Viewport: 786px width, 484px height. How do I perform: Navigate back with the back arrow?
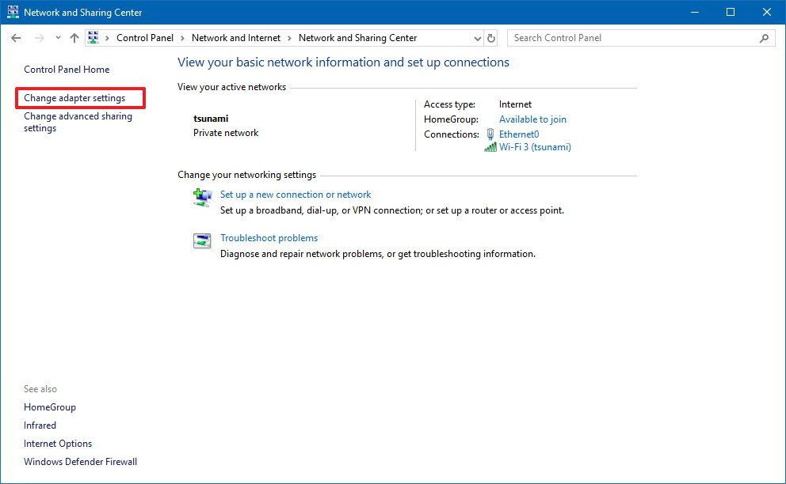[x=16, y=37]
